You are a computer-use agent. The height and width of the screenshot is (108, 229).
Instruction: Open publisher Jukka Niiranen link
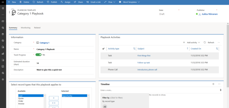point(210,14)
